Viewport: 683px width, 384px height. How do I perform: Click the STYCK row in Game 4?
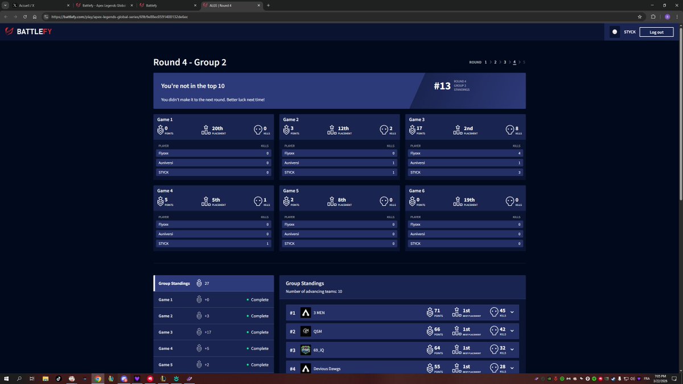(x=213, y=243)
